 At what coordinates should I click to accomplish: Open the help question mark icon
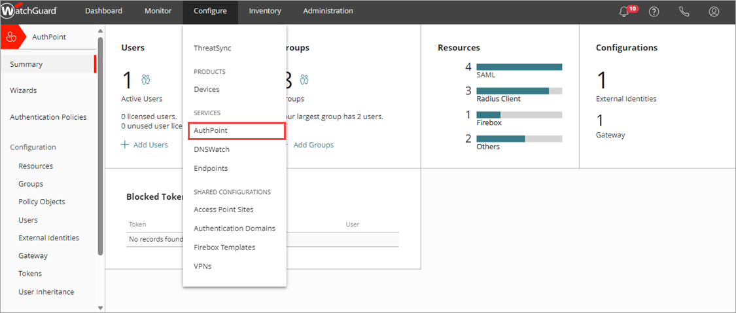coord(654,12)
